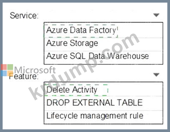Open the empty Service selection field
Screen dimensions: 170x132
point(101,15)
